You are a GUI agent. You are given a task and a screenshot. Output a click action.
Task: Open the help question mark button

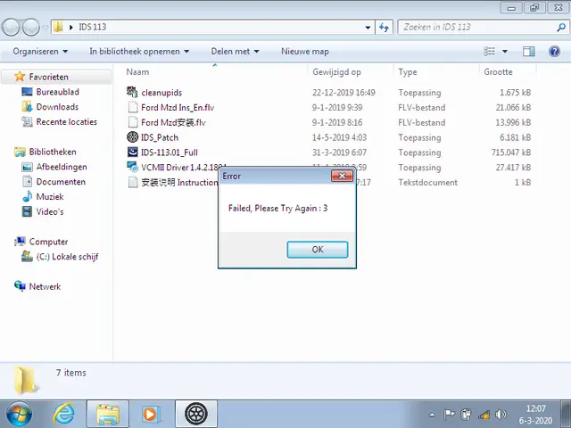click(x=554, y=52)
